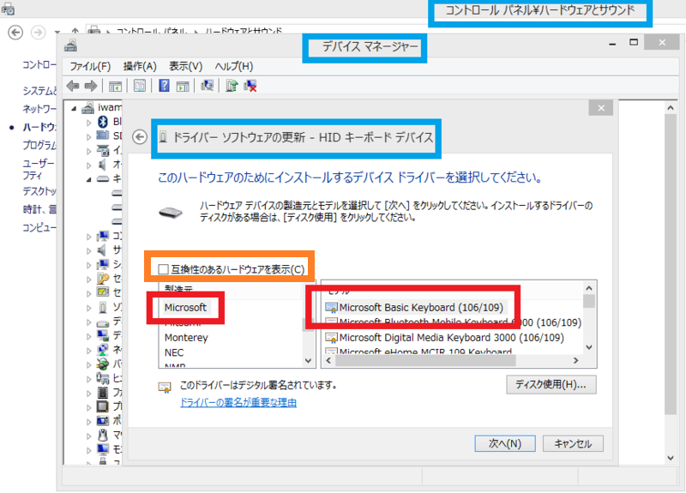The image size is (686, 493).
Task: Expand the Bluetooth node arrow
Action: [x=89, y=123]
